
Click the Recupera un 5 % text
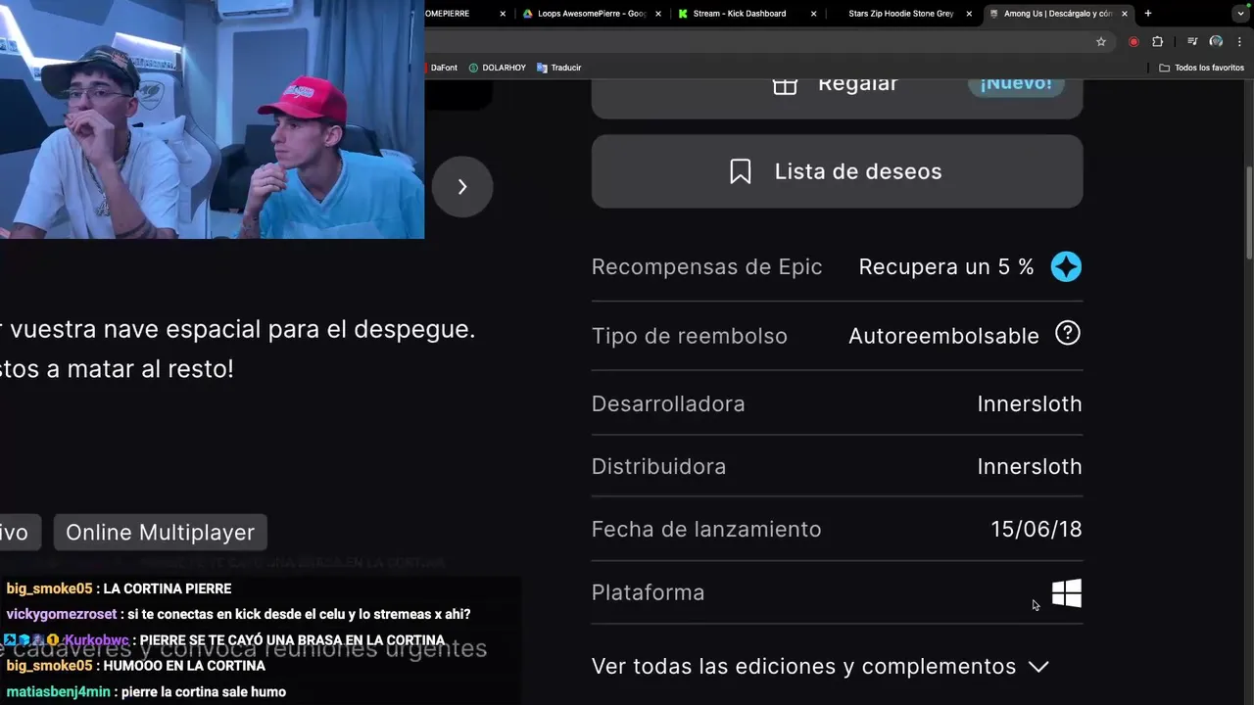[945, 266]
